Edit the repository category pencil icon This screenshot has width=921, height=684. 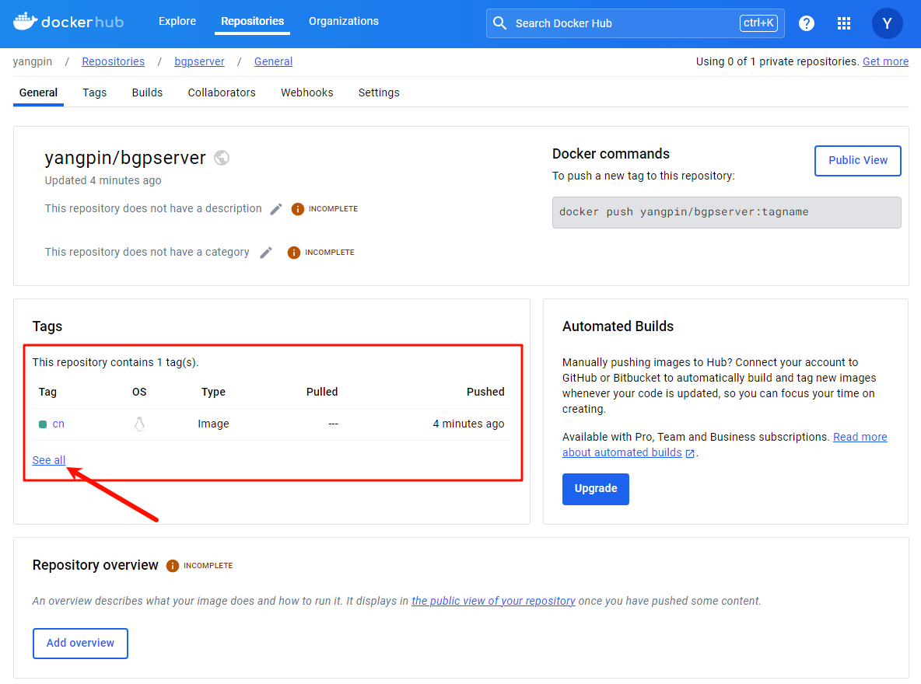click(x=266, y=253)
